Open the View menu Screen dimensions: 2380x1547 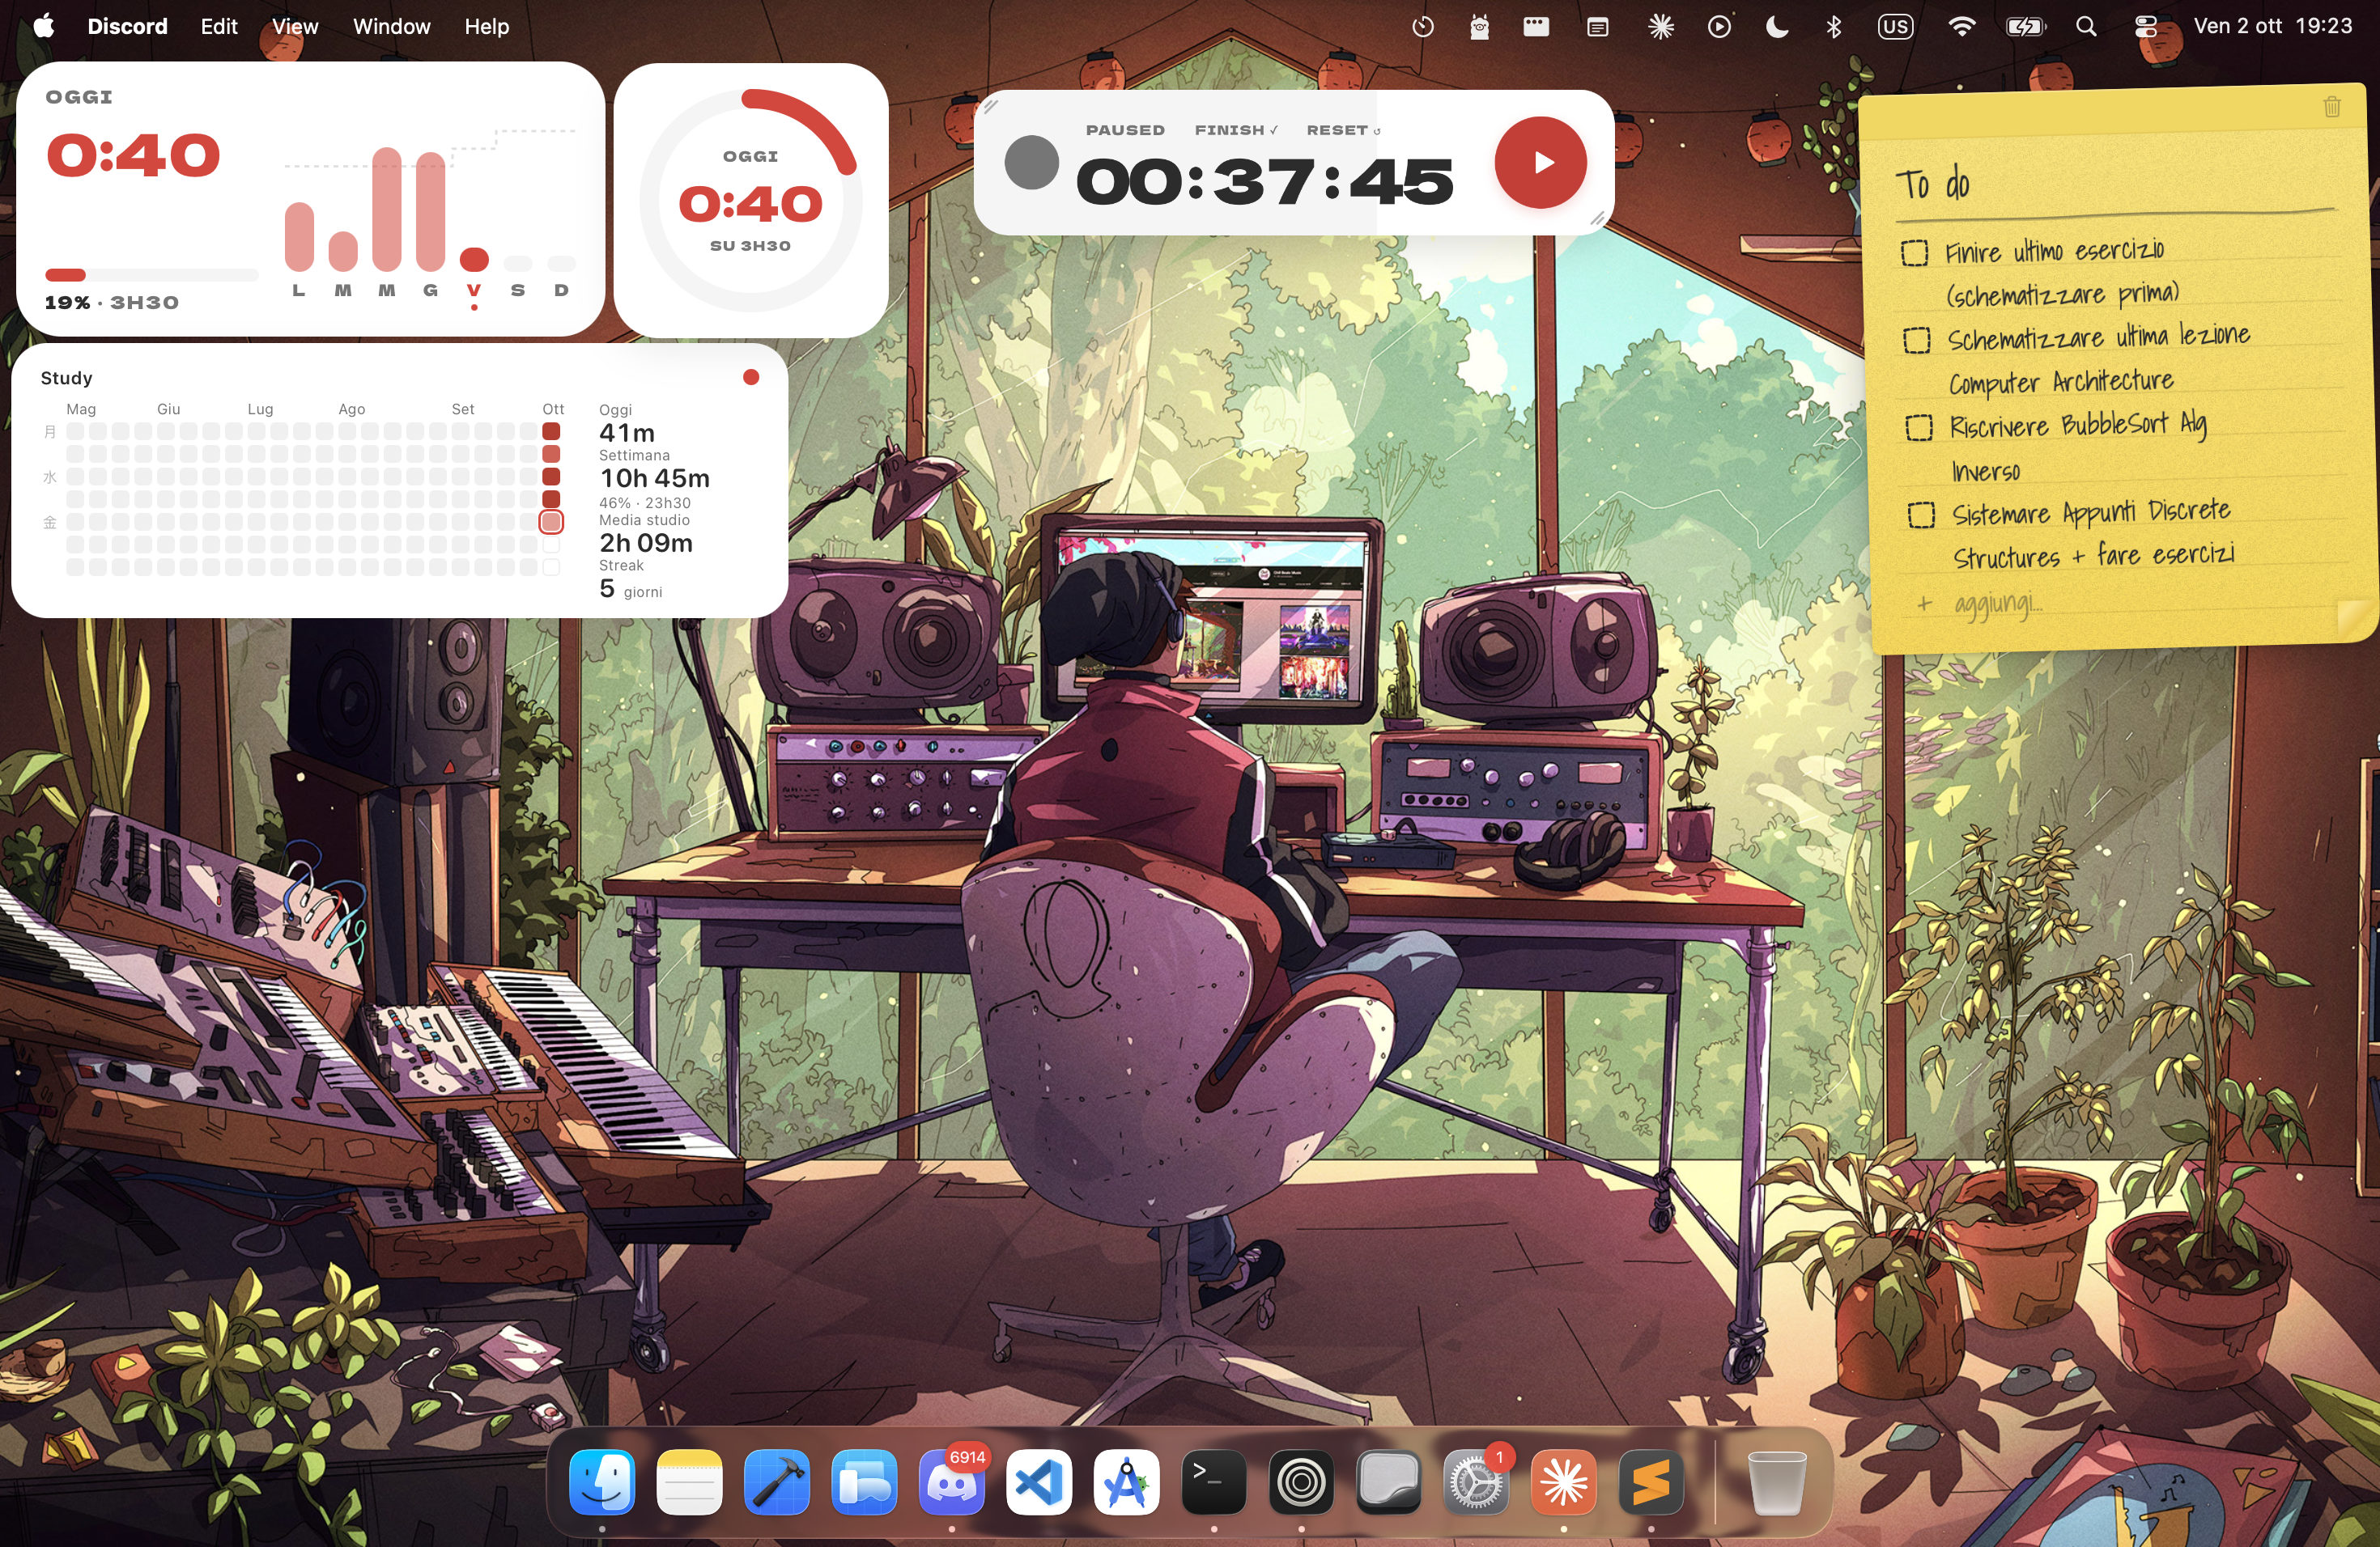[295, 27]
